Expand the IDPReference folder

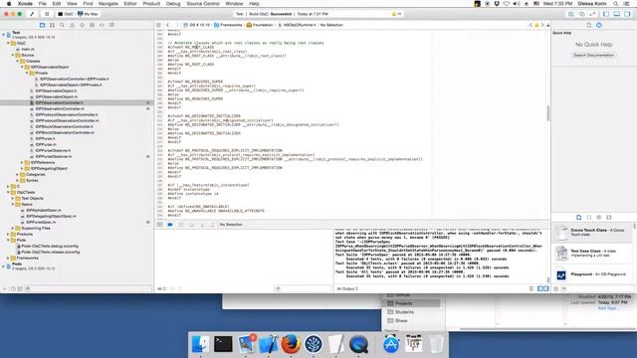[22, 162]
